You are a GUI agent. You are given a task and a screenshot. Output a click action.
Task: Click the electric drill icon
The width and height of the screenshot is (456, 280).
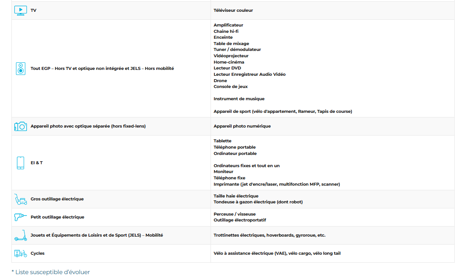point(20,217)
